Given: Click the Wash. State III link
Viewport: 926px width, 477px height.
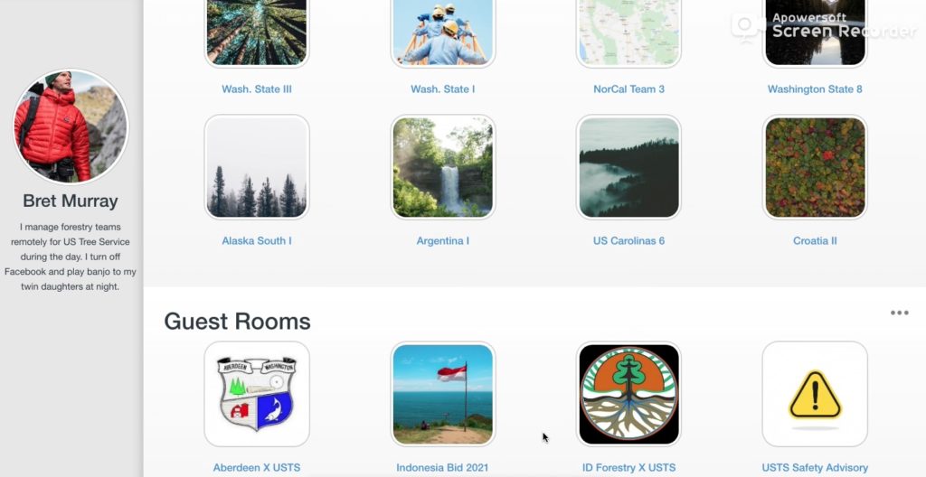Looking at the screenshot, I should (x=257, y=89).
